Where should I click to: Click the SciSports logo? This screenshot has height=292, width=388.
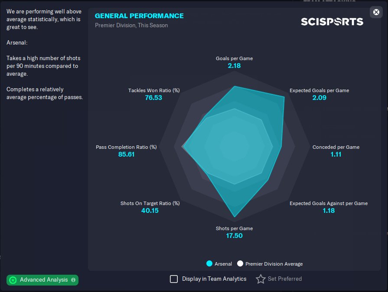click(332, 22)
